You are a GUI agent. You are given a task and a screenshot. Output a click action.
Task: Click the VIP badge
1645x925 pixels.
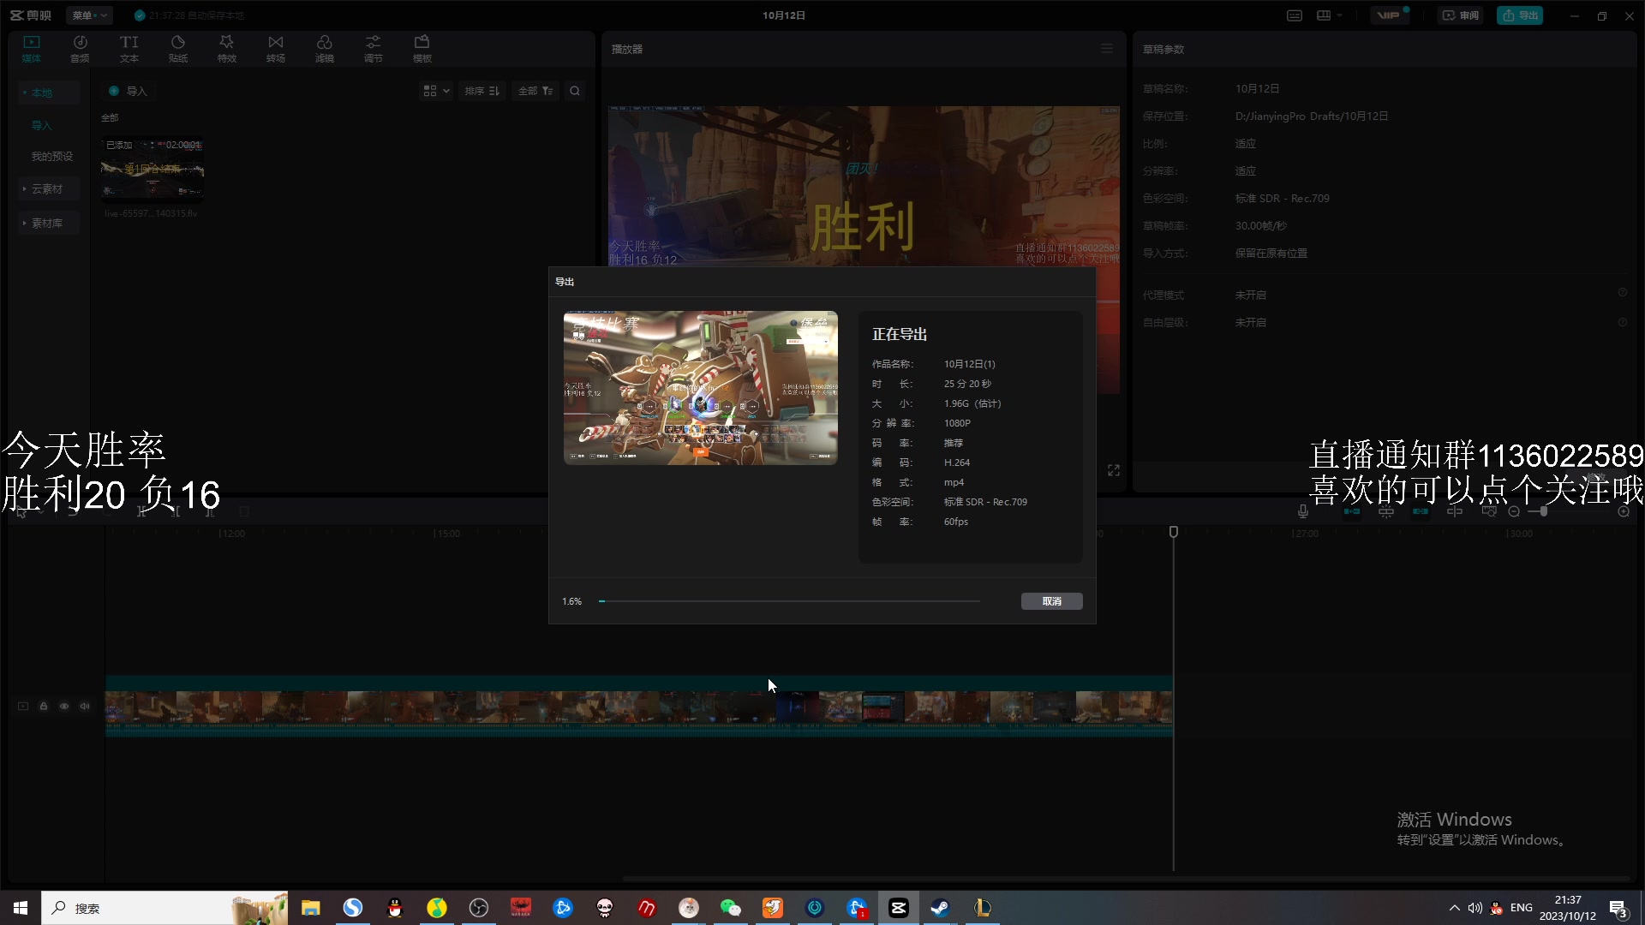tap(1389, 15)
